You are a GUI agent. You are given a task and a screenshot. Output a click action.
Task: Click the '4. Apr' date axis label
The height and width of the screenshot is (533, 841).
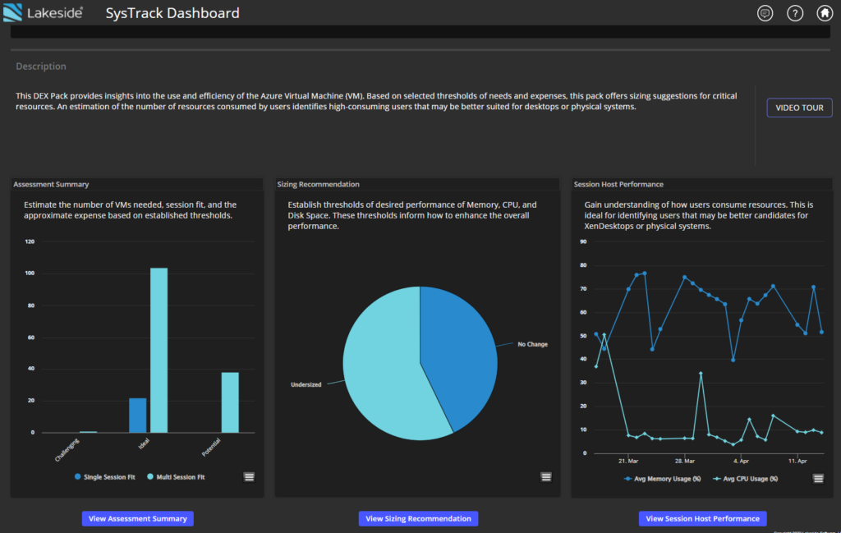click(742, 462)
